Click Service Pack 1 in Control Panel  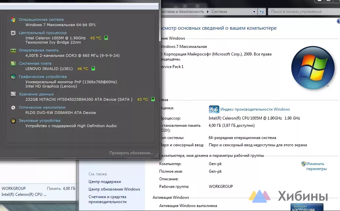172,67
